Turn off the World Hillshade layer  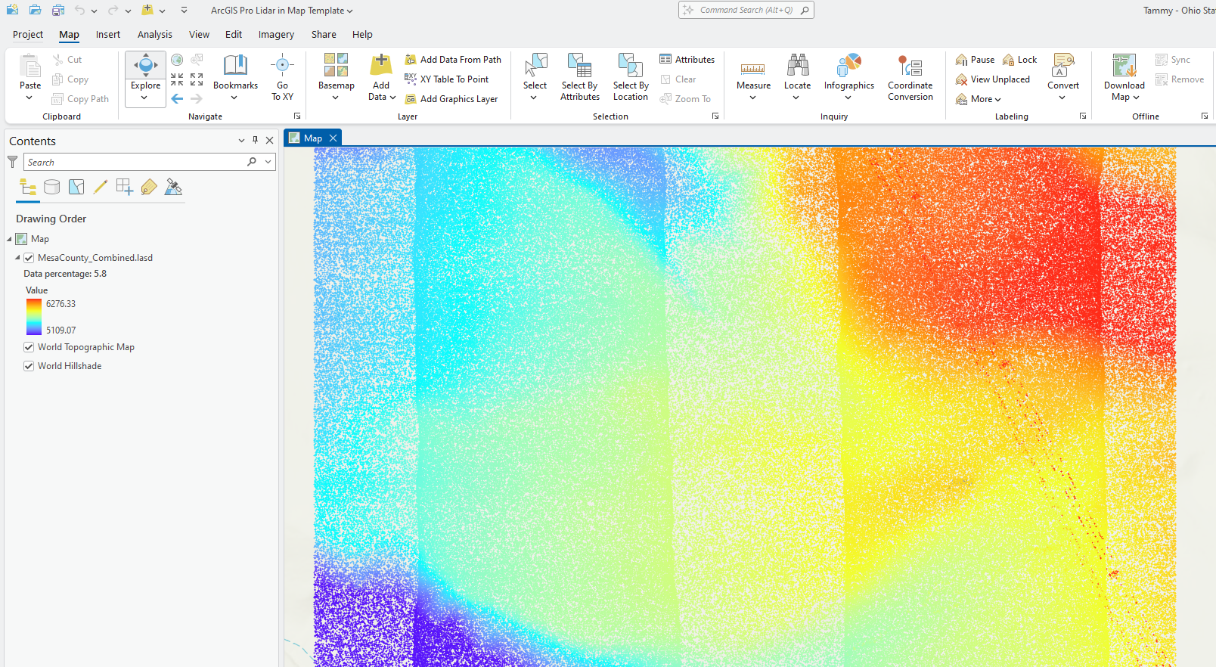29,366
